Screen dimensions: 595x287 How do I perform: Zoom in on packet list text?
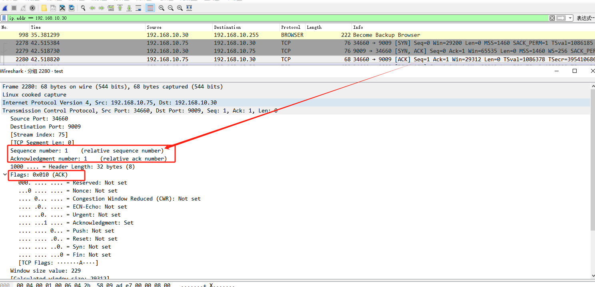click(x=162, y=8)
